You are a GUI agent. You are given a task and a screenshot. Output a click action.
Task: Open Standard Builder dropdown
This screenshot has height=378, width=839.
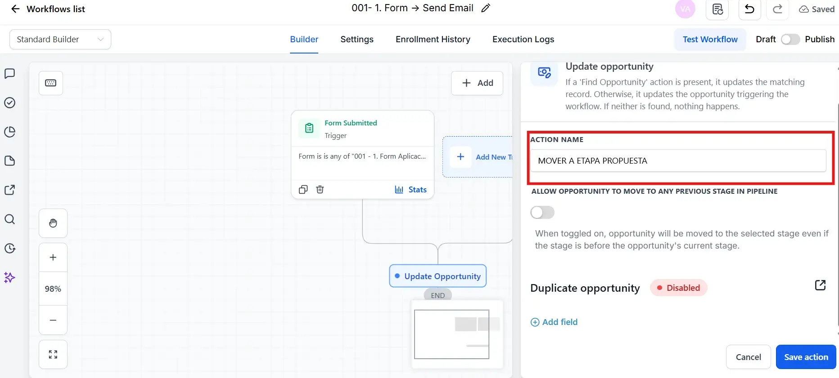tap(60, 40)
